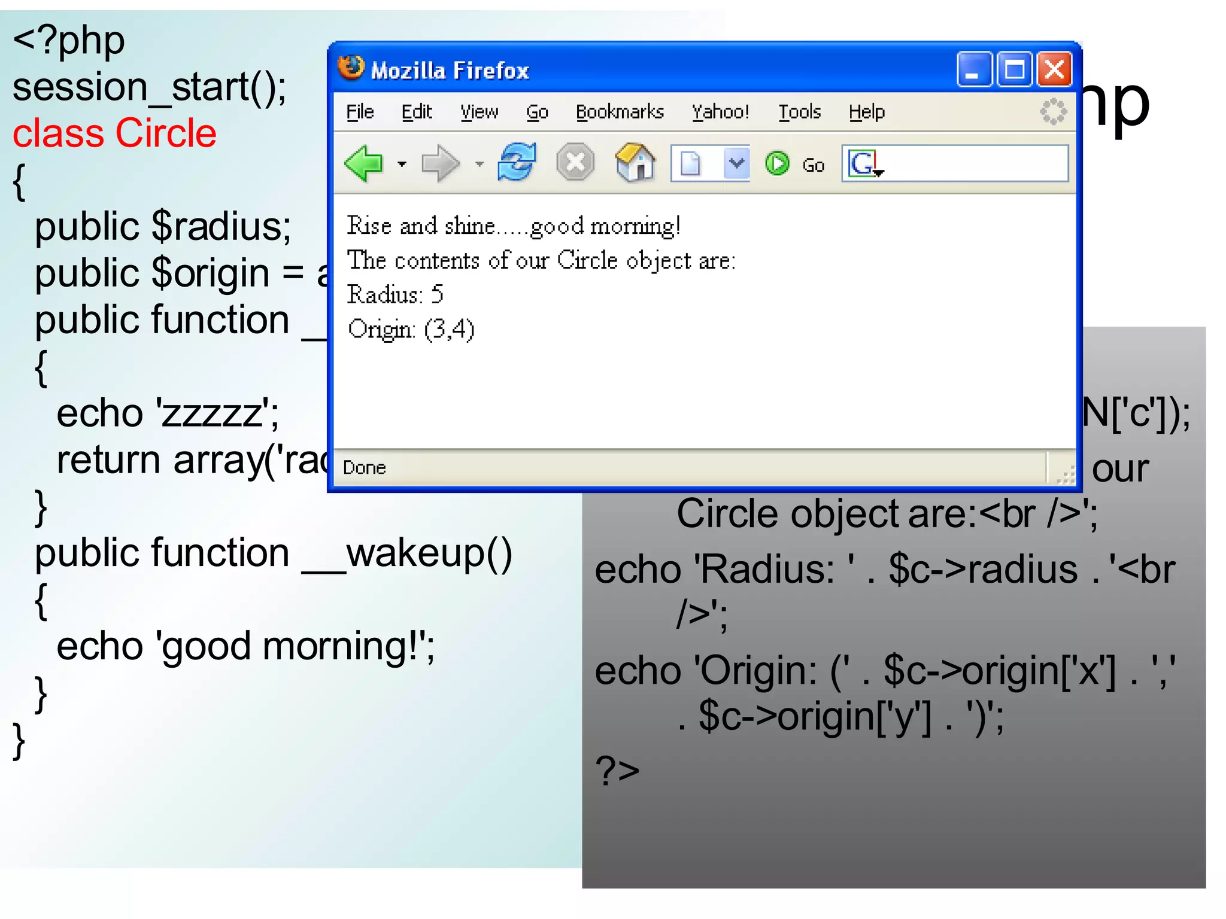Image resolution: width=1226 pixels, height=919 pixels.
Task: Click the 'echo 'zzzzz';' code line
Action: pos(168,413)
